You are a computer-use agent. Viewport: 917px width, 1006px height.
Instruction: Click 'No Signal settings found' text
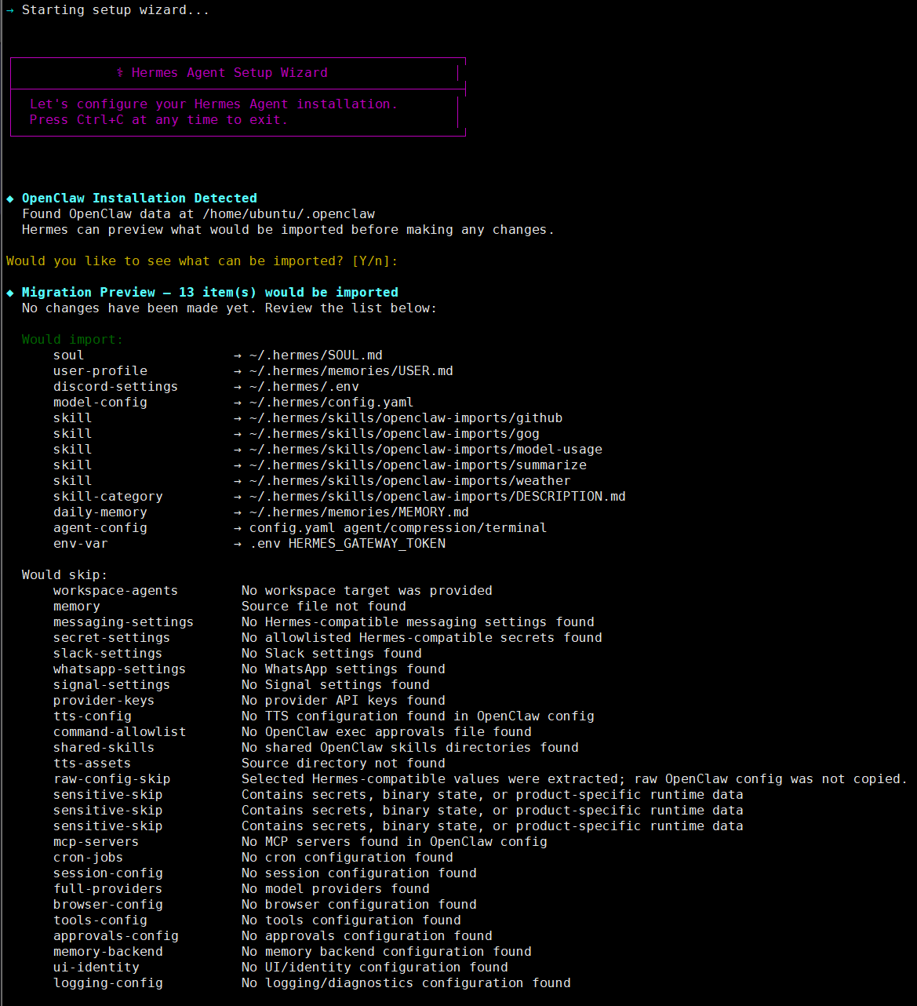pos(336,684)
